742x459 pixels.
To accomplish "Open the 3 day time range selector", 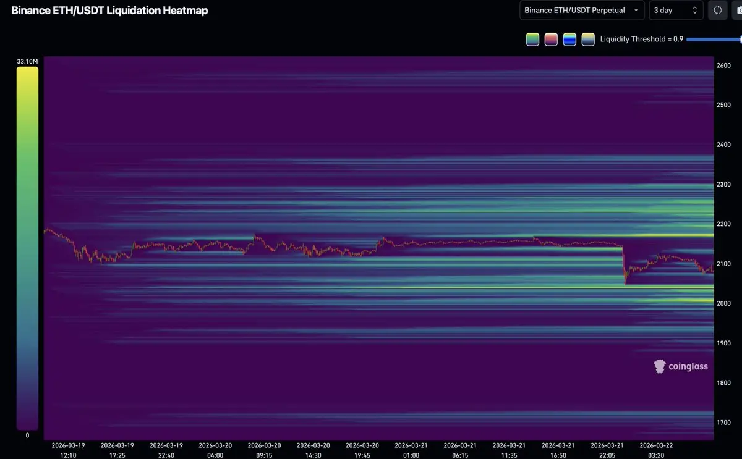I will 676,11.
